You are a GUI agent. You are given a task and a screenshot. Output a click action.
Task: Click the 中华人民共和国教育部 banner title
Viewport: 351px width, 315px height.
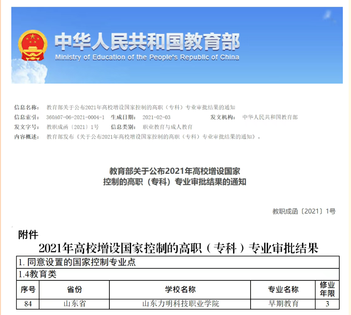tap(147, 42)
